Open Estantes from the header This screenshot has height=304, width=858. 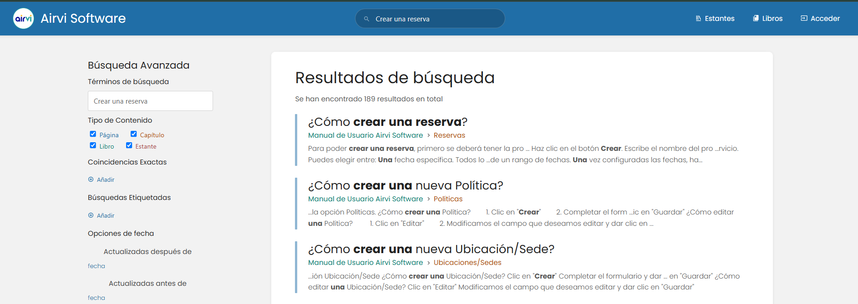(x=715, y=19)
